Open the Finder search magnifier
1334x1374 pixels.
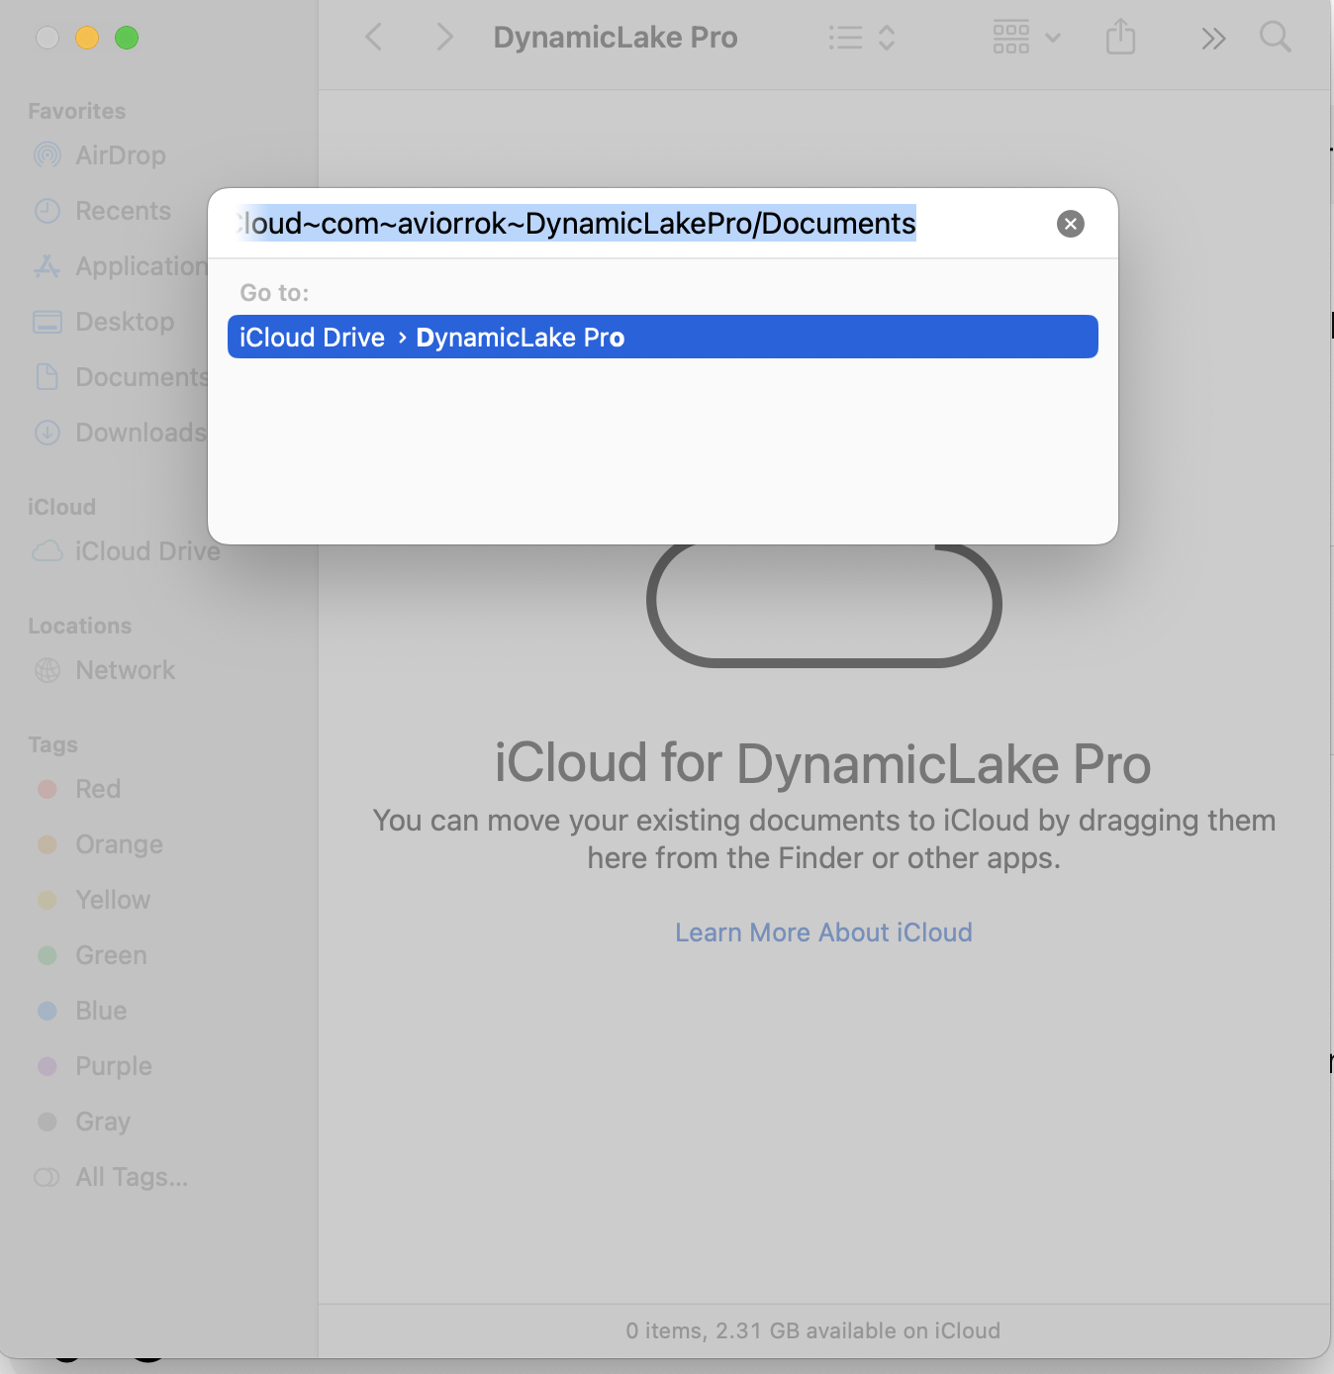(1275, 38)
